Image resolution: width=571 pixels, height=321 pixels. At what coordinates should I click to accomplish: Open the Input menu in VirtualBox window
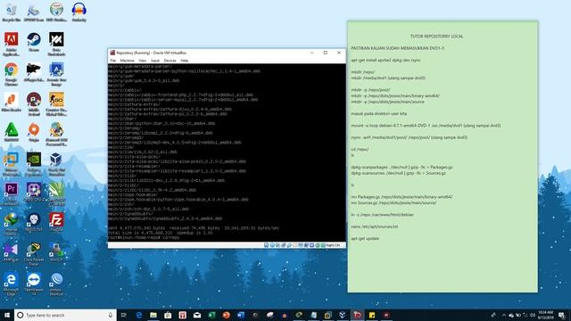coord(155,61)
